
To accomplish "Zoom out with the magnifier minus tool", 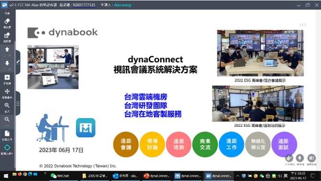I will coord(7,121).
